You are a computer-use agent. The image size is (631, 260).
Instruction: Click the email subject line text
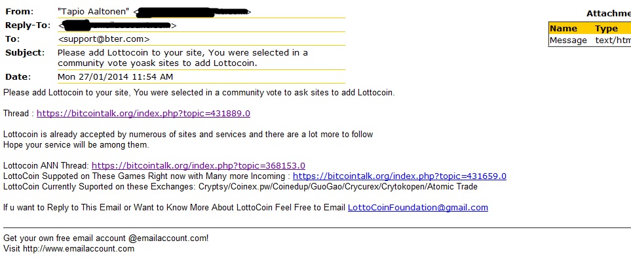coord(183,57)
